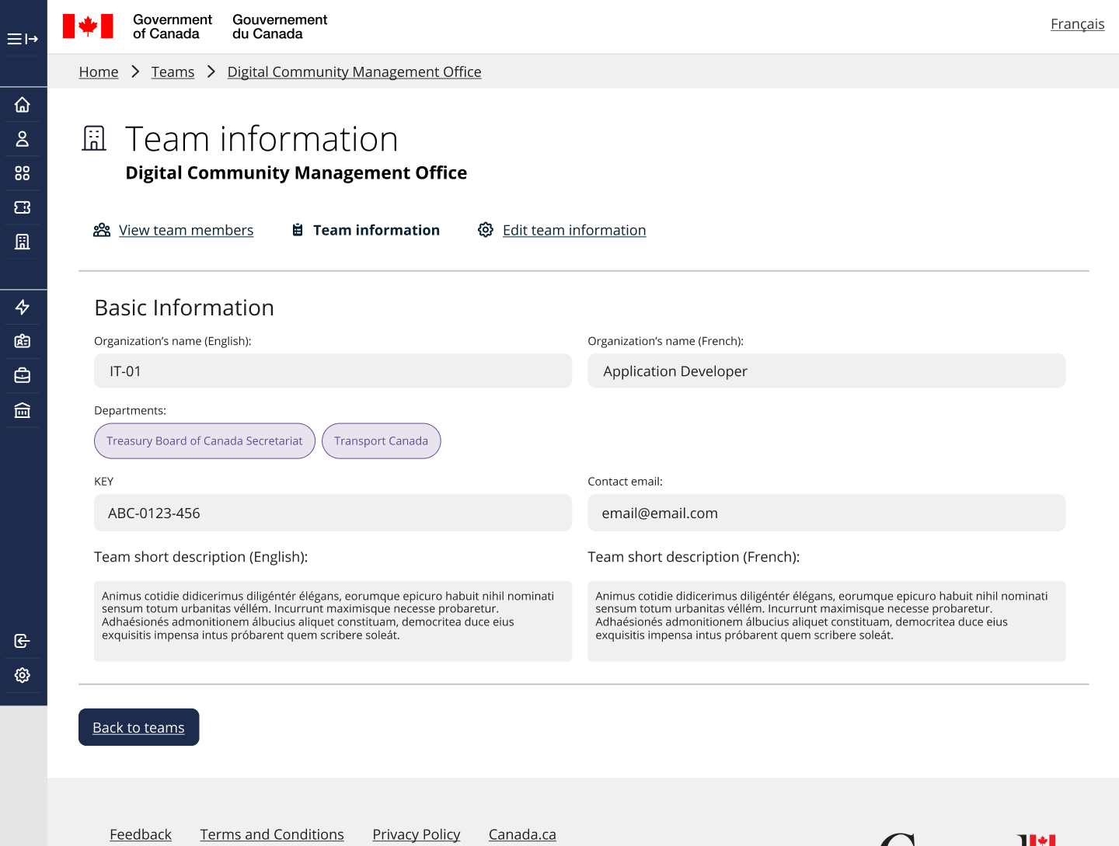The image size is (1119, 846).
Task: Click the clipboard icon beside Team information tab
Action: coord(298,230)
